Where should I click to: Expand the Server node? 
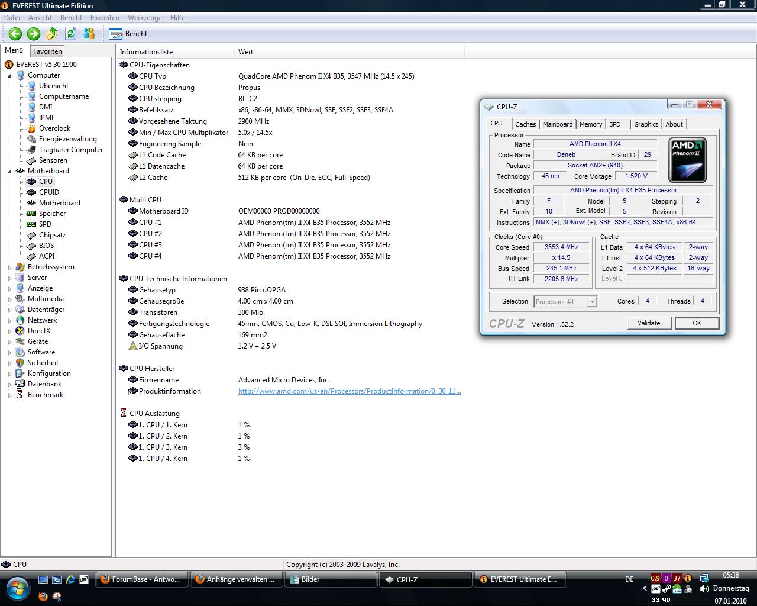pos(9,278)
